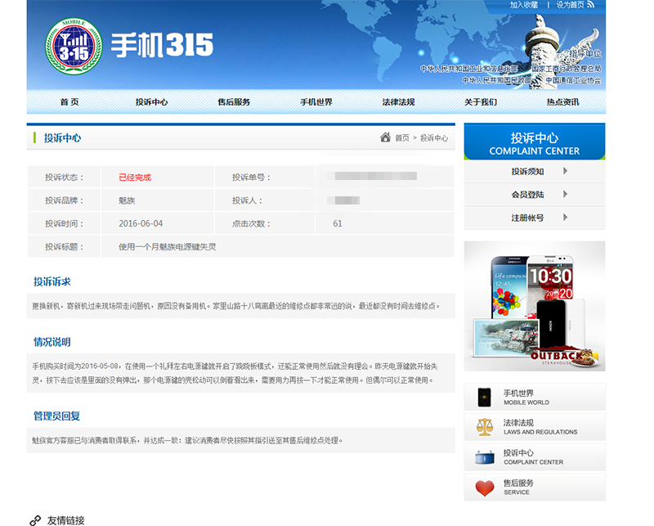Click the chain link icon beside 友情链接
Screen dimensions: 654x526
[35, 520]
